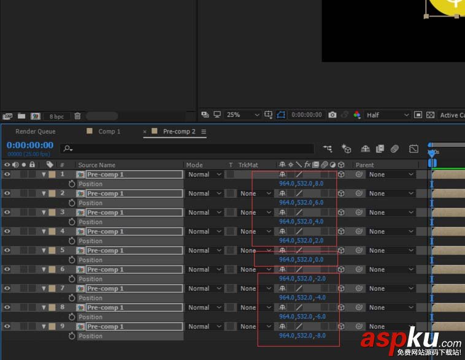
Task: Click the Position stopwatch on layer 1
Action: [72, 184]
